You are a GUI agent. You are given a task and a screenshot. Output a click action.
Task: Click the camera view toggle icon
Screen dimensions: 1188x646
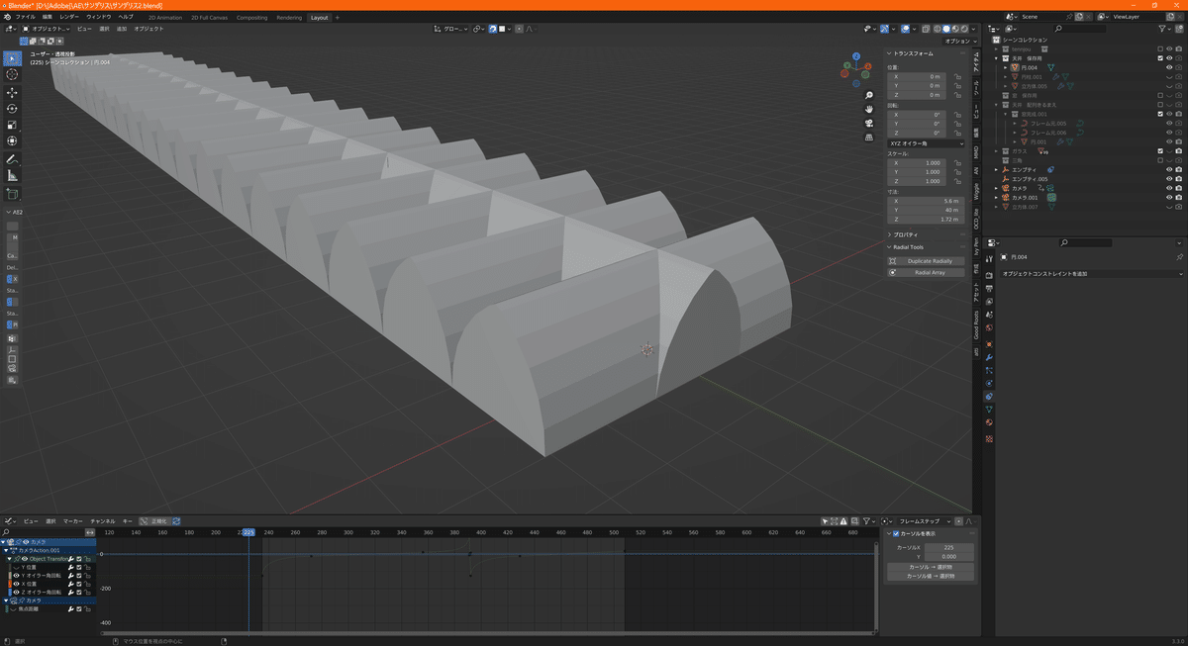pos(868,123)
